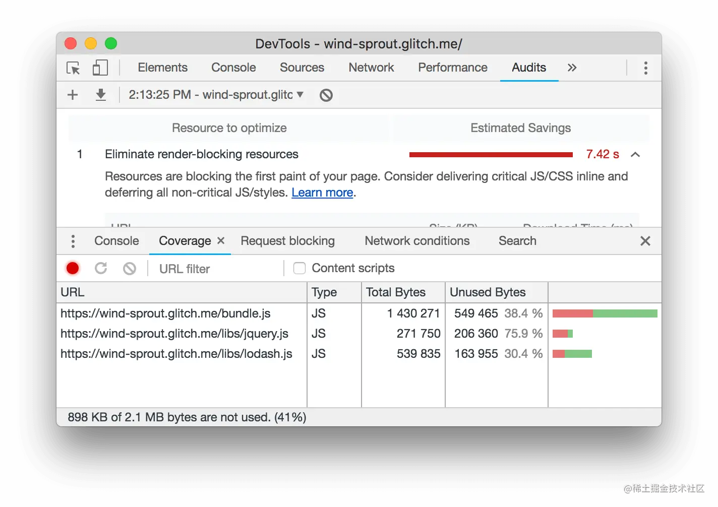The width and height of the screenshot is (718, 507).
Task: Click the green zoom window button
Action: click(x=111, y=44)
